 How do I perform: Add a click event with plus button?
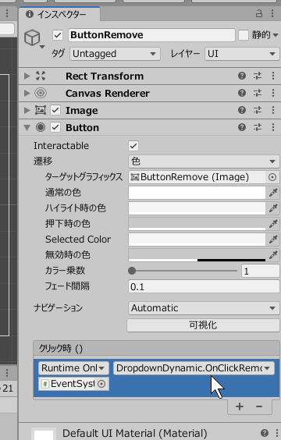[x=240, y=406]
